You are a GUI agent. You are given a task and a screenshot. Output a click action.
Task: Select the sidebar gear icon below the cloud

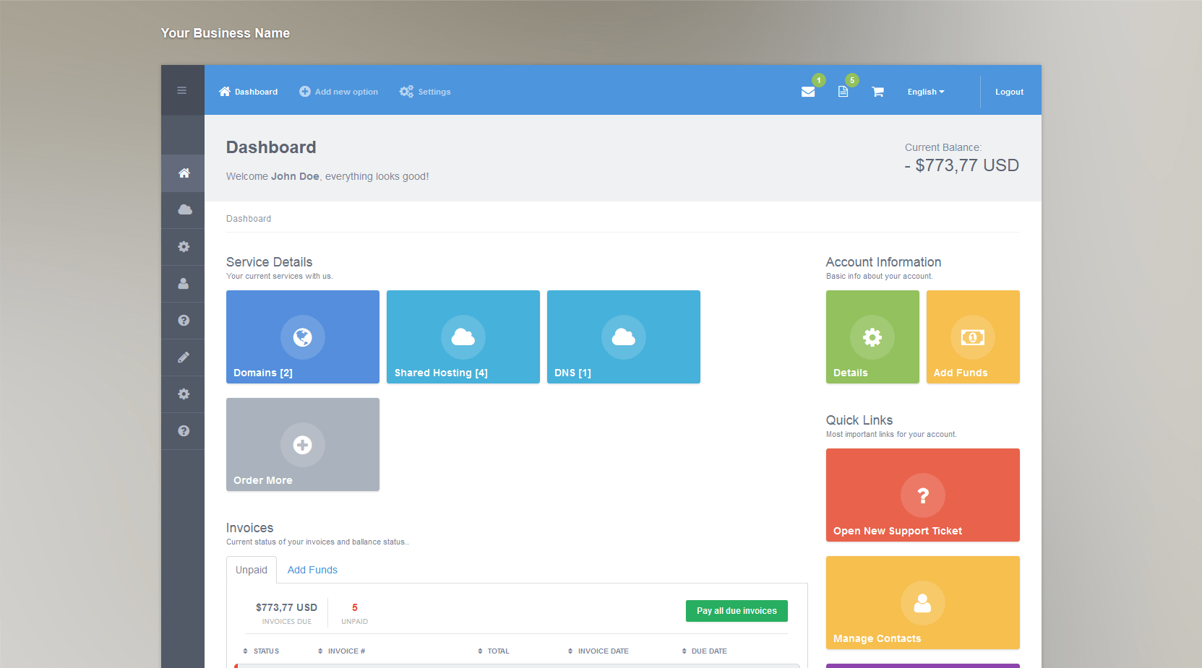(x=184, y=247)
